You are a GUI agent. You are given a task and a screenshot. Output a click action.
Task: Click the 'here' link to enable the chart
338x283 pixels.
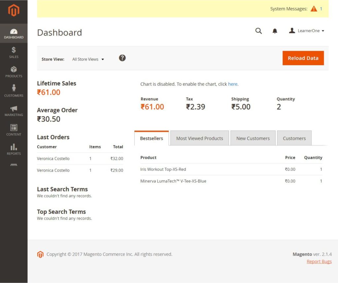[x=233, y=84]
